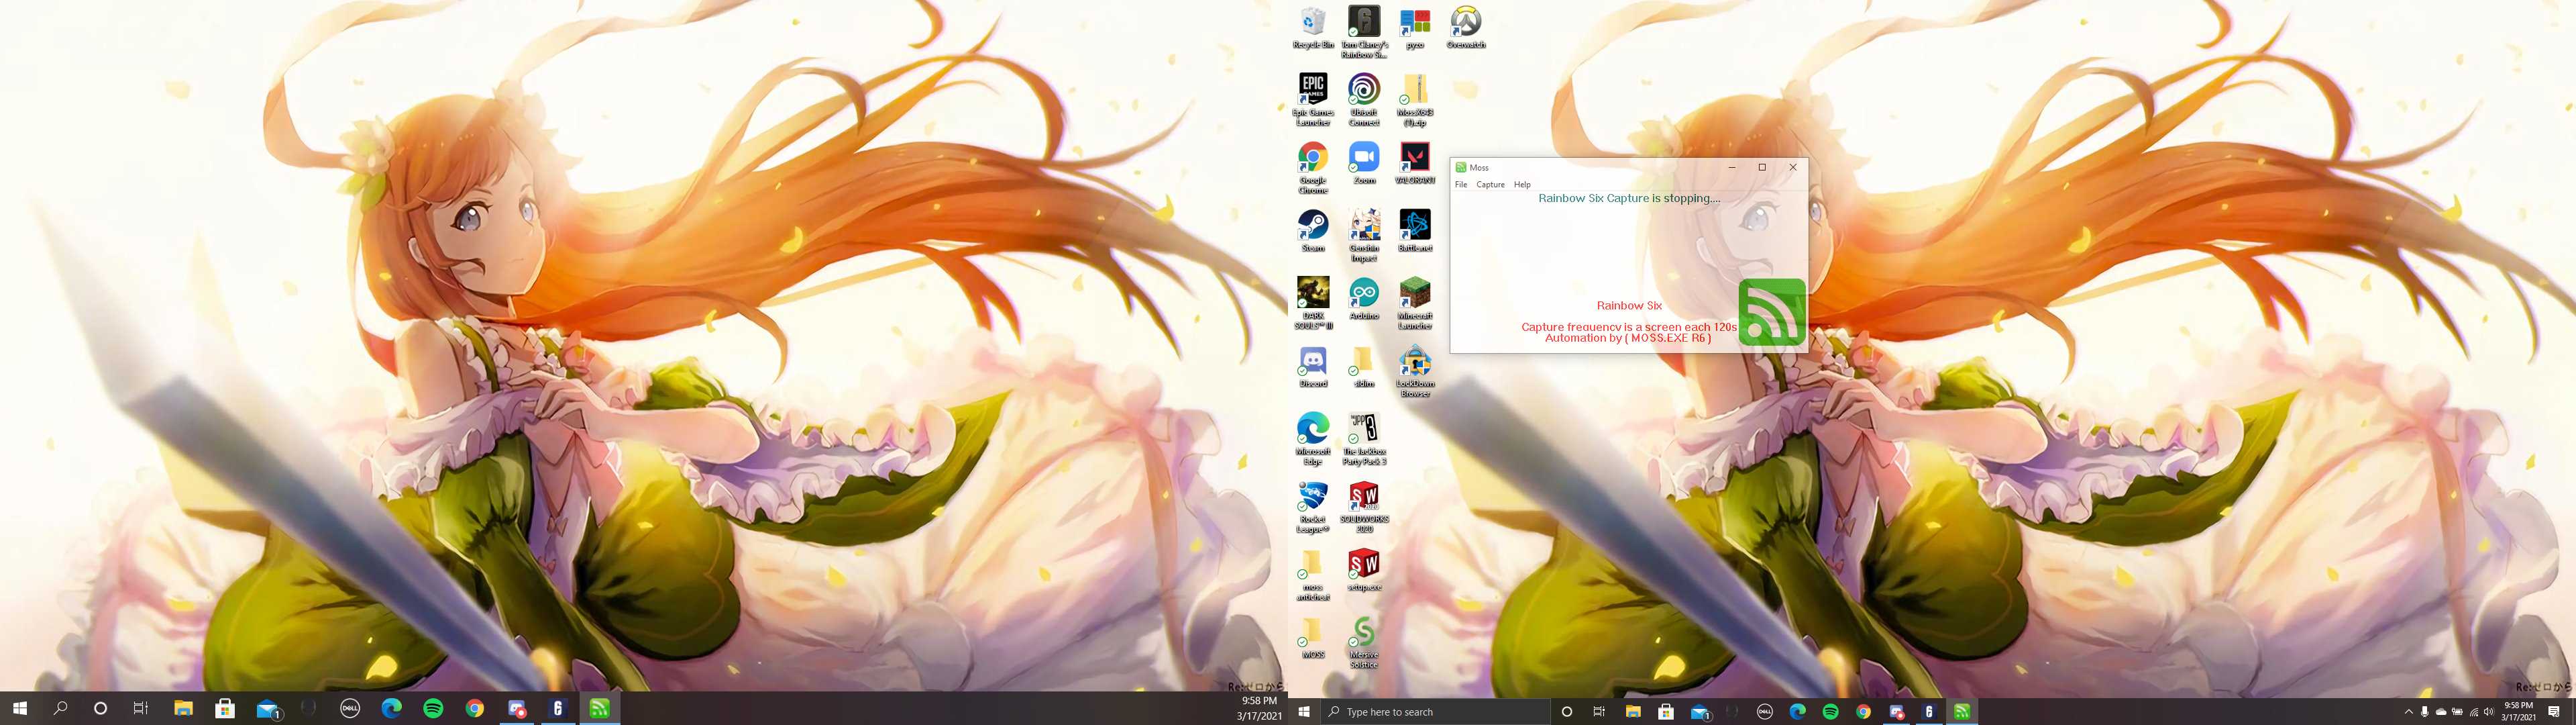Open Task View on the first-monitor taskbar

coord(141,708)
